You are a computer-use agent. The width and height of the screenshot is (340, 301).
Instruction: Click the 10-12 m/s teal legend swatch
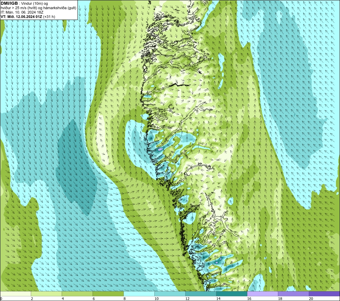click(x=170, y=294)
